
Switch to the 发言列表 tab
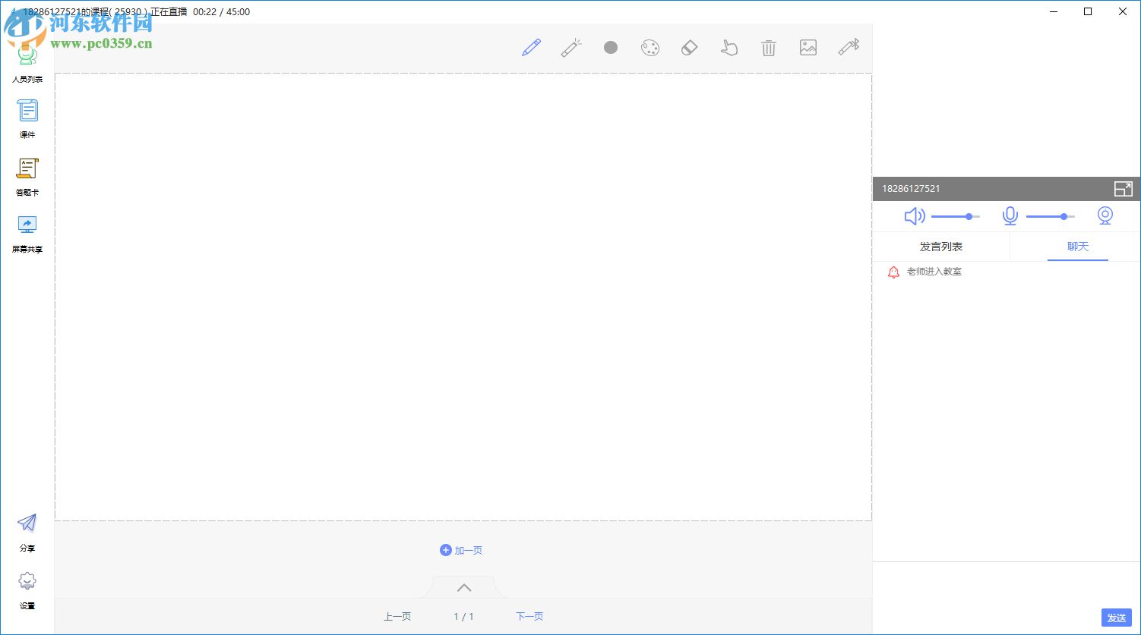941,247
